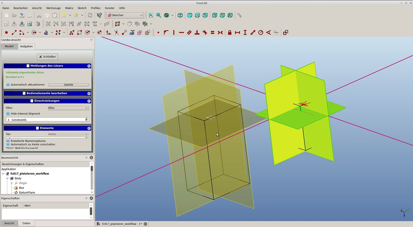Click the Wert column header
Viewport: 413px width, 227px height.
pyautogui.click(x=56, y=206)
